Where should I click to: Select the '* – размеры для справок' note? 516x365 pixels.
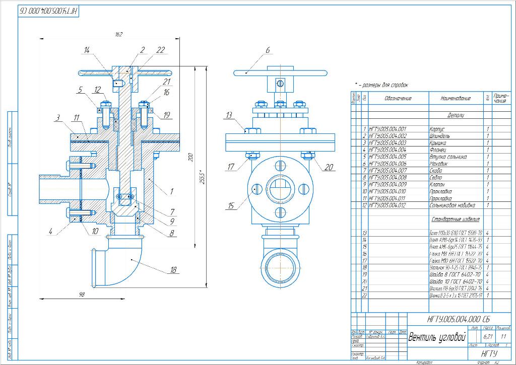pos(382,85)
